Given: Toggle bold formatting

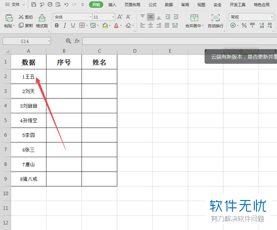Looking at the screenshot, I should click(x=57, y=26).
